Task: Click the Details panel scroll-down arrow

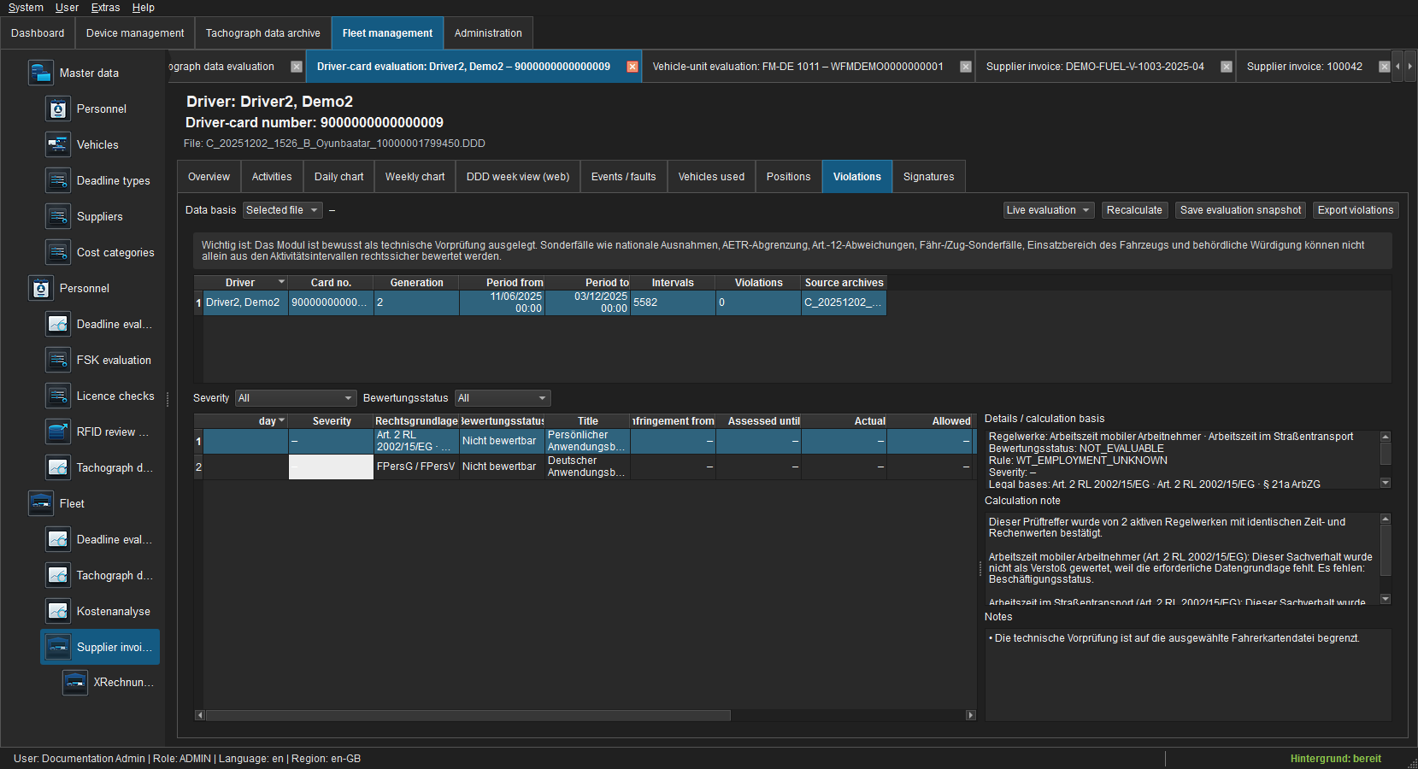Action: click(x=1386, y=483)
